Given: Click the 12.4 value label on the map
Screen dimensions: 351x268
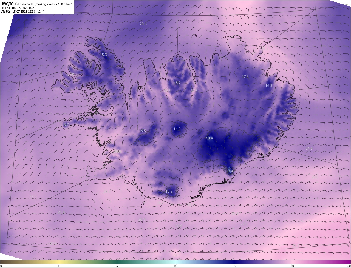Looking at the screenshot, I should coord(230,171).
